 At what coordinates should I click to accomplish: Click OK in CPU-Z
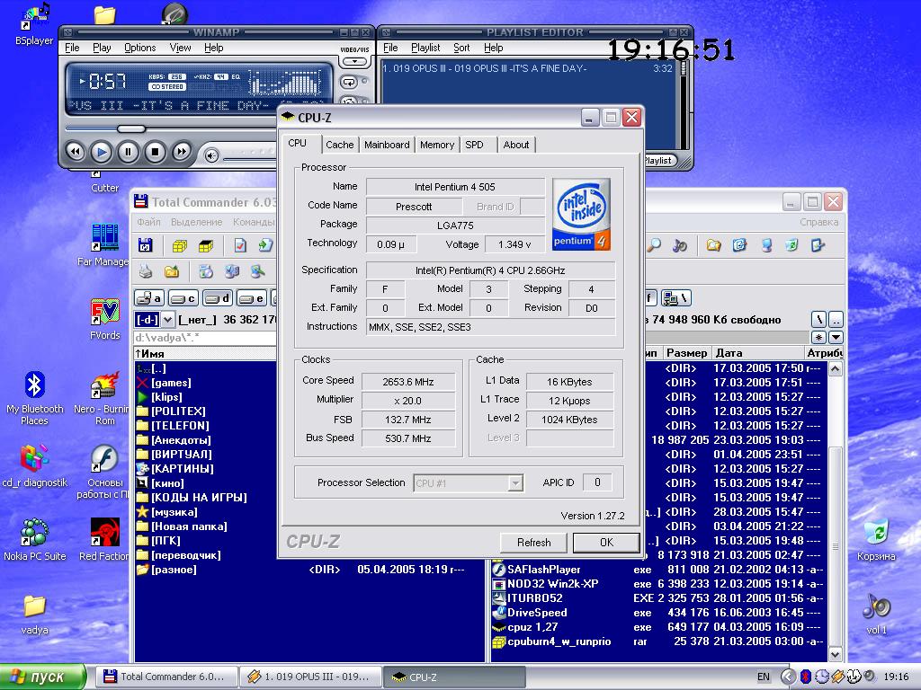(x=606, y=543)
